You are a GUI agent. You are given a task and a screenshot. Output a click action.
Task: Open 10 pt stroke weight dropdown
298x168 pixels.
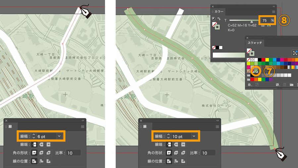click(x=194, y=136)
